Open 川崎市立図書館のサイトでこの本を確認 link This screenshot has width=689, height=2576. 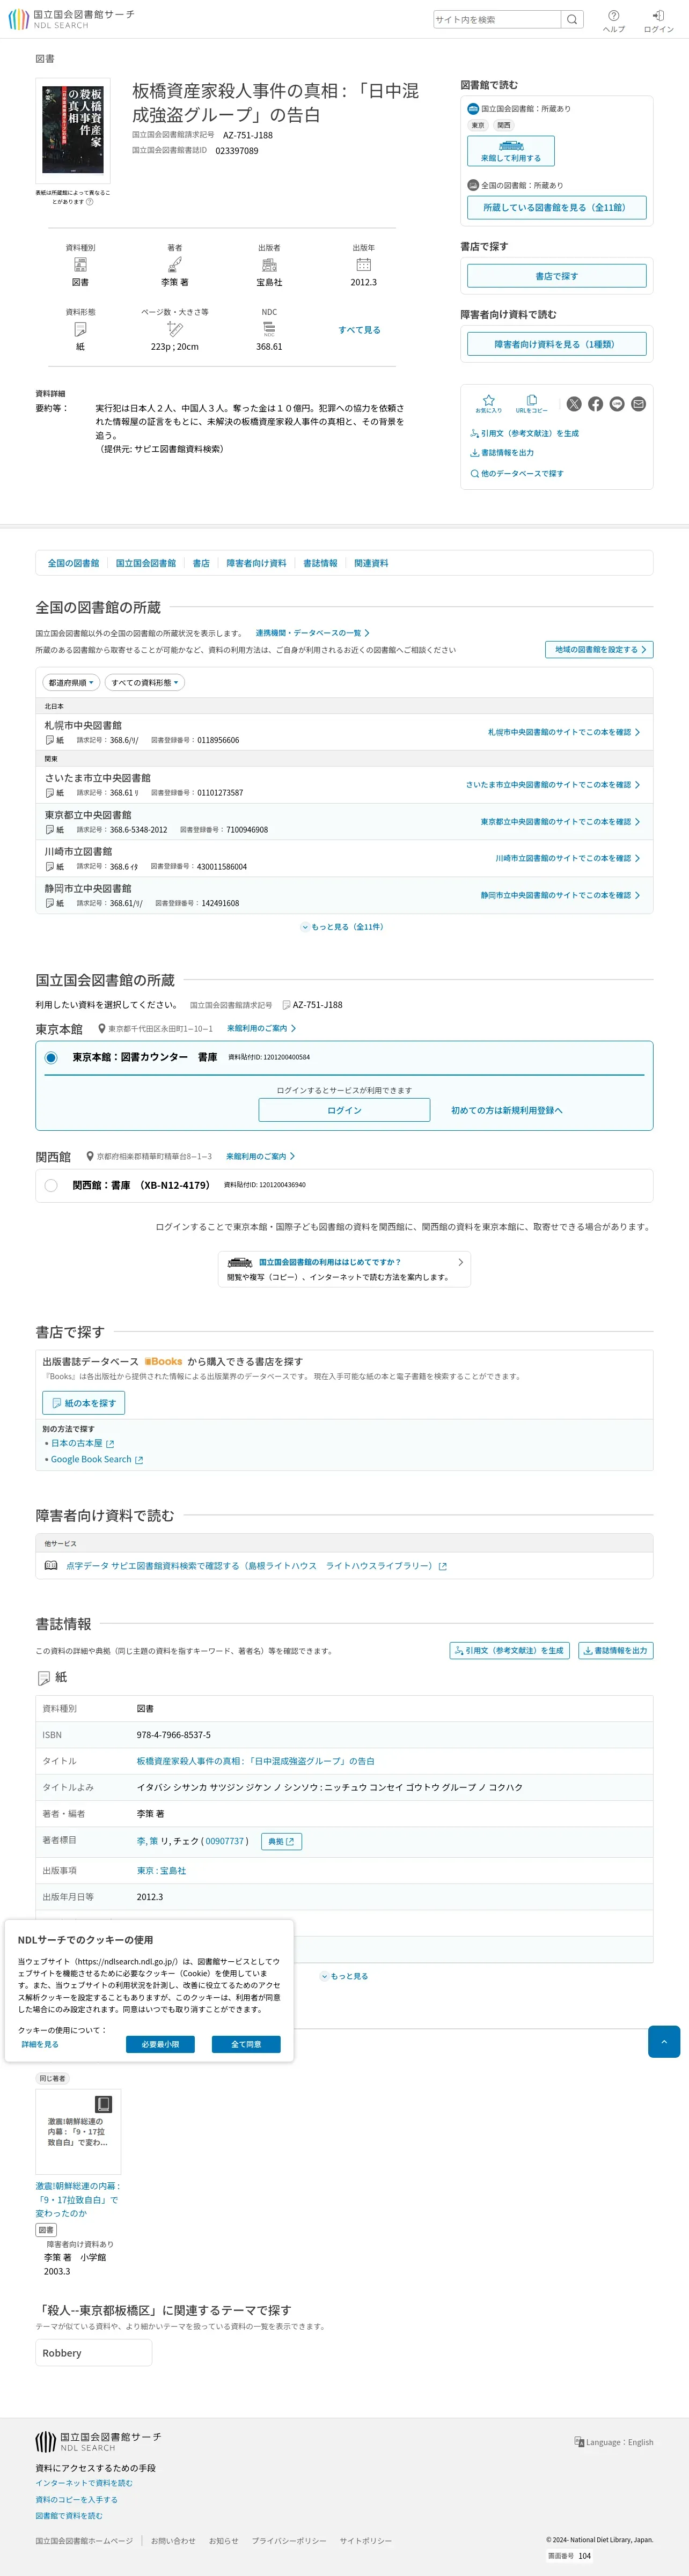coord(568,858)
